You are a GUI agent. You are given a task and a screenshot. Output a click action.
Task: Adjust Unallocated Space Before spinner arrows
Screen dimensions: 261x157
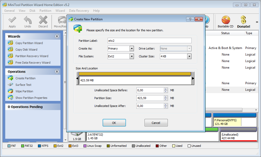tap(166, 90)
